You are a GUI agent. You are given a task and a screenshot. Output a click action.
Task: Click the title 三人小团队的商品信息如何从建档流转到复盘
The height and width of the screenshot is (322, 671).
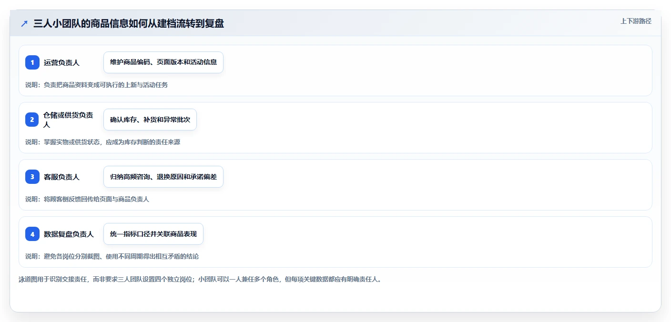pyautogui.click(x=129, y=23)
